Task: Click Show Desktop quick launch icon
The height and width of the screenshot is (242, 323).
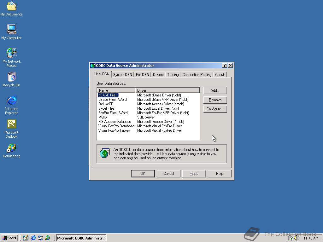Action: click(x=26, y=238)
